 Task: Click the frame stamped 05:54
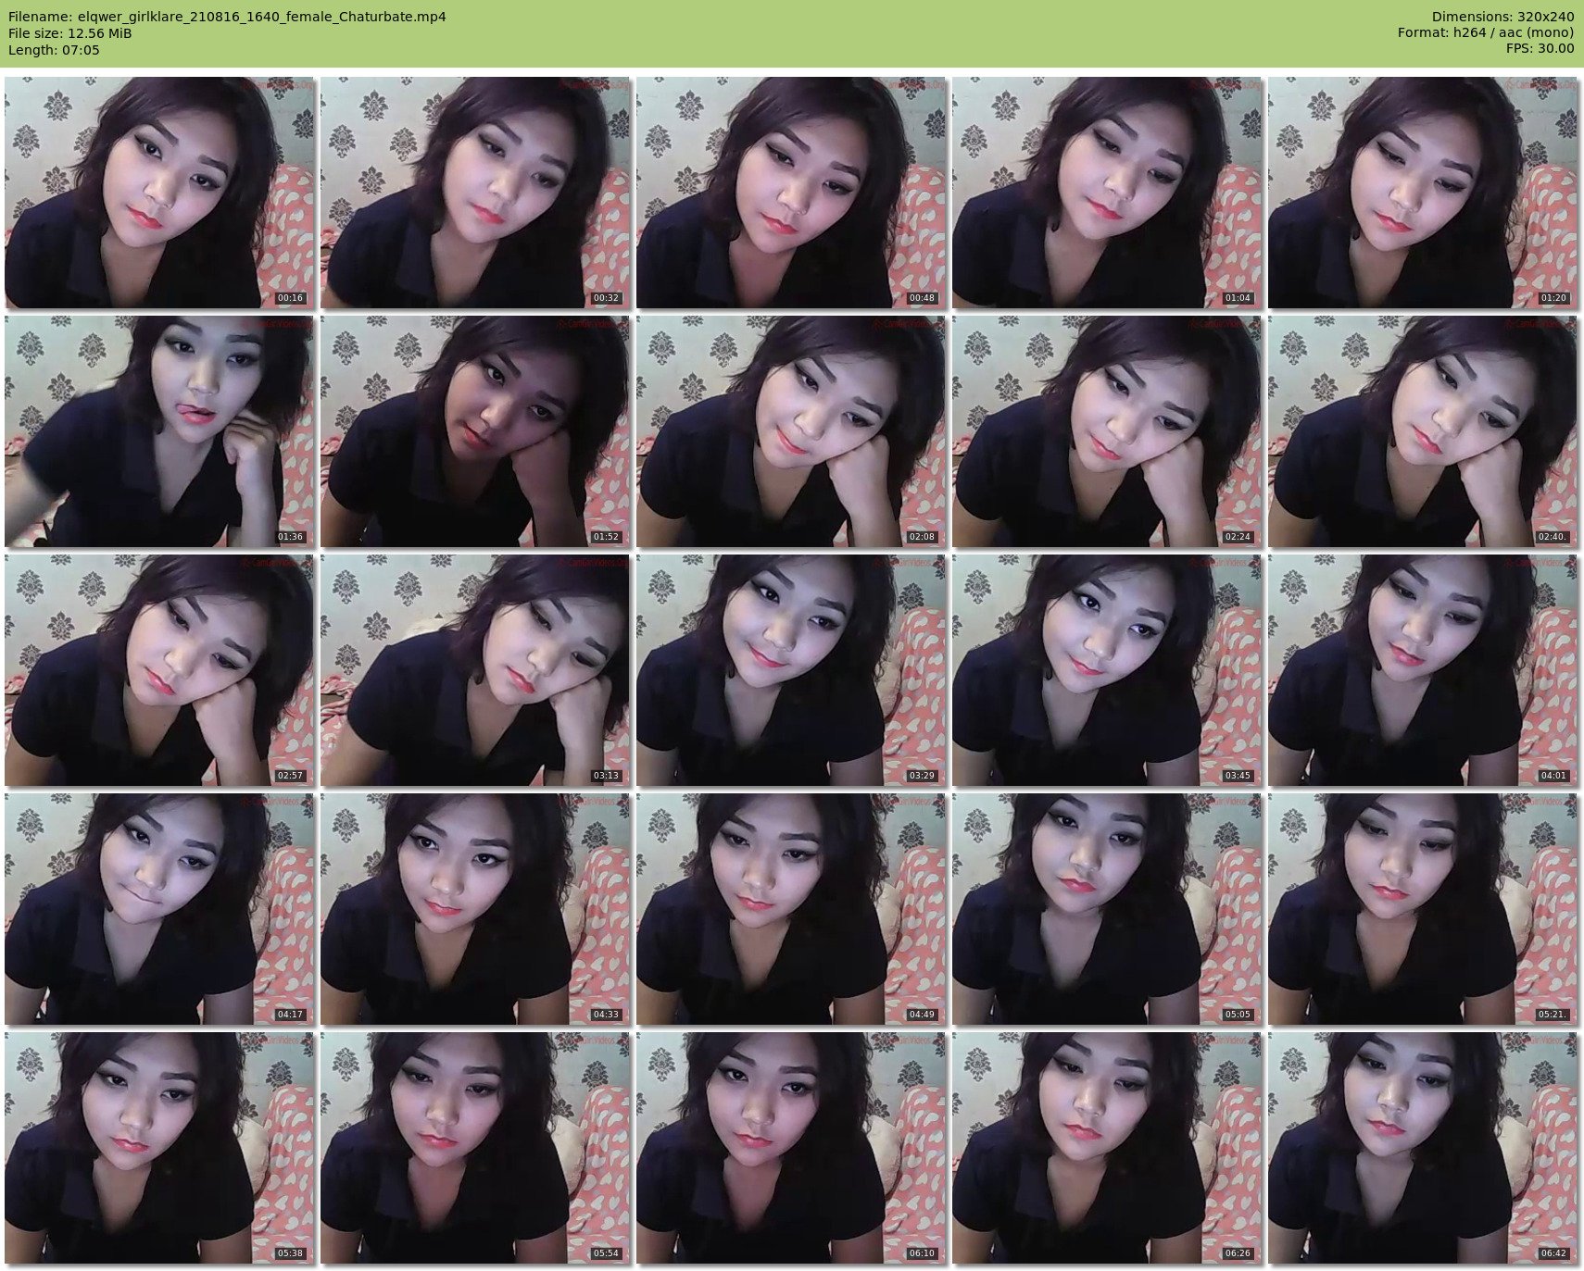[475, 1148]
